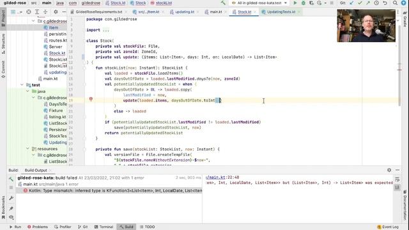Click the Git push arrow icon
Viewport: 409px width, 230px height.
pyautogui.click(x=368, y=3)
